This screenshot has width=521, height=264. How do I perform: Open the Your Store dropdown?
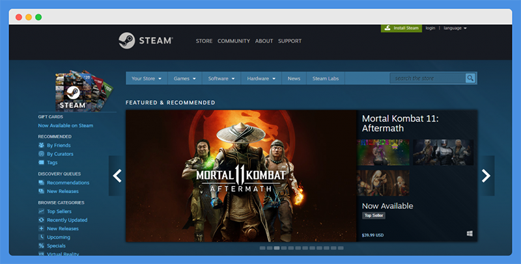click(147, 79)
